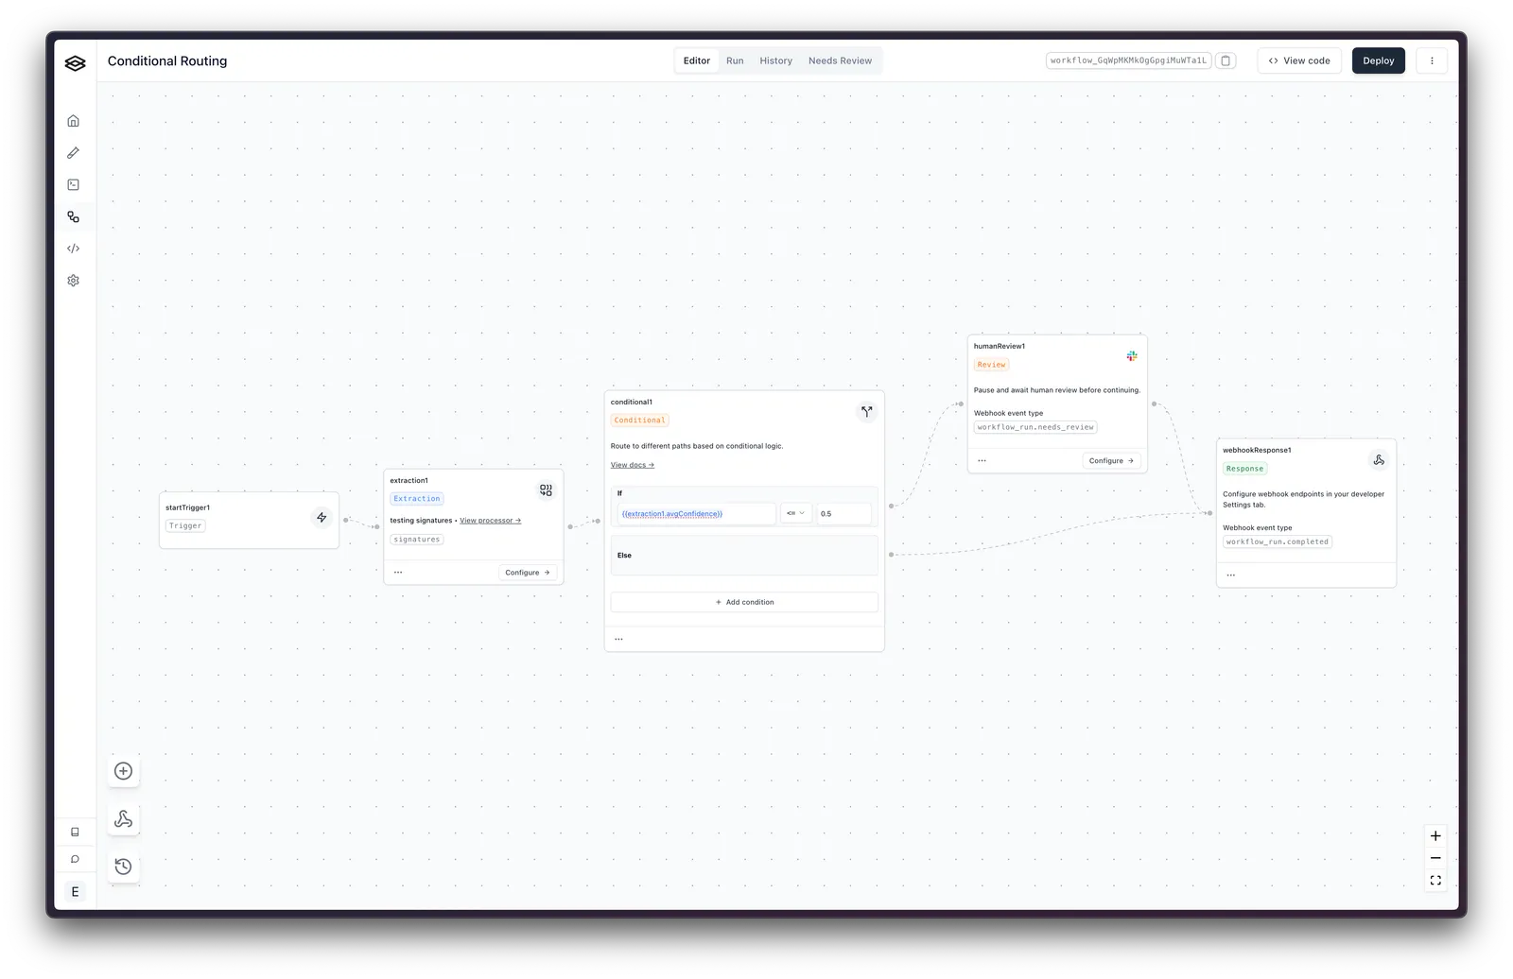The image size is (1513, 979).
Task: Click the Slack icon on the humanReview1 node
Action: (1132, 356)
